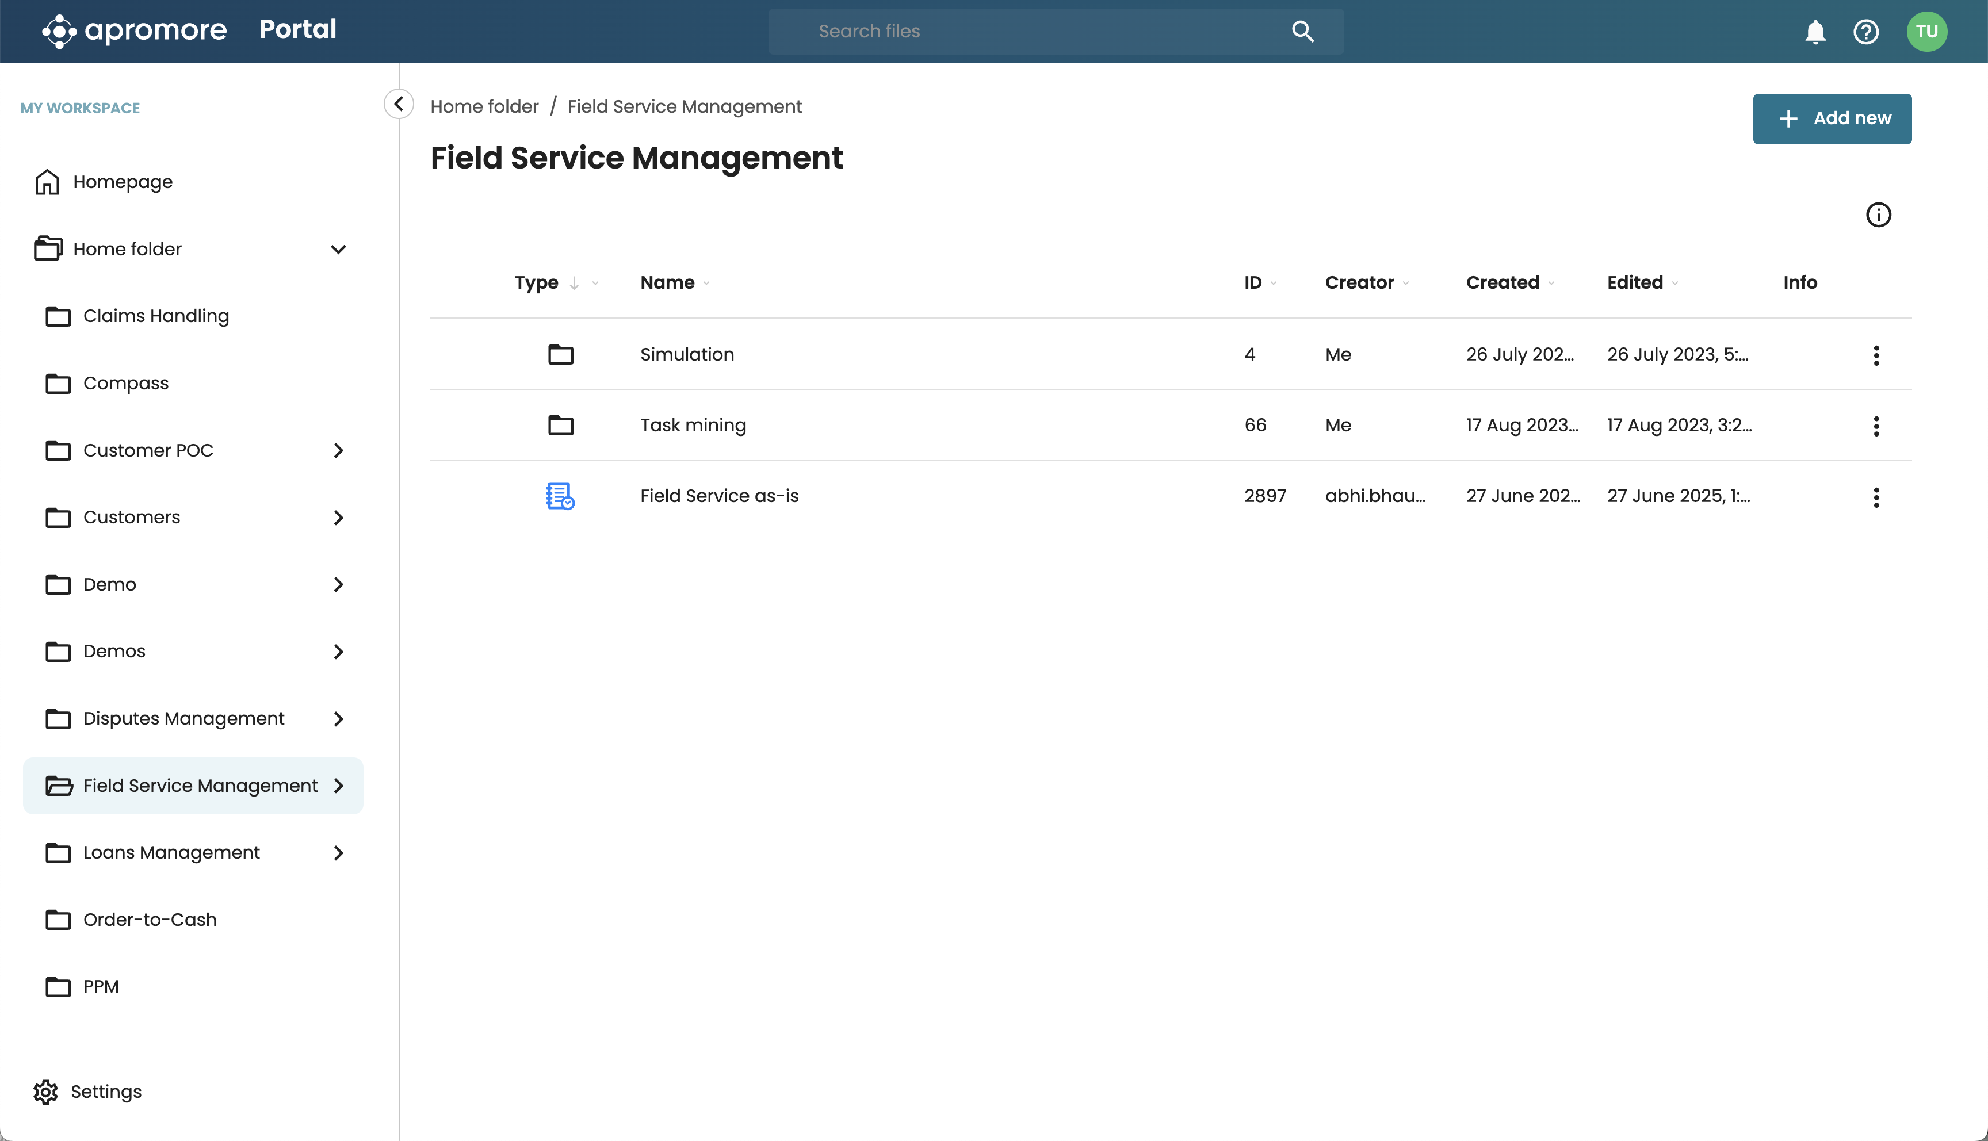This screenshot has width=1988, height=1141.
Task: Click the Home folder icon in sidebar
Action: tap(48, 248)
